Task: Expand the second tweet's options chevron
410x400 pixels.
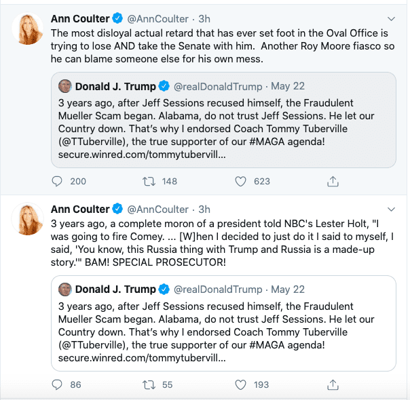Action: pos(391,209)
